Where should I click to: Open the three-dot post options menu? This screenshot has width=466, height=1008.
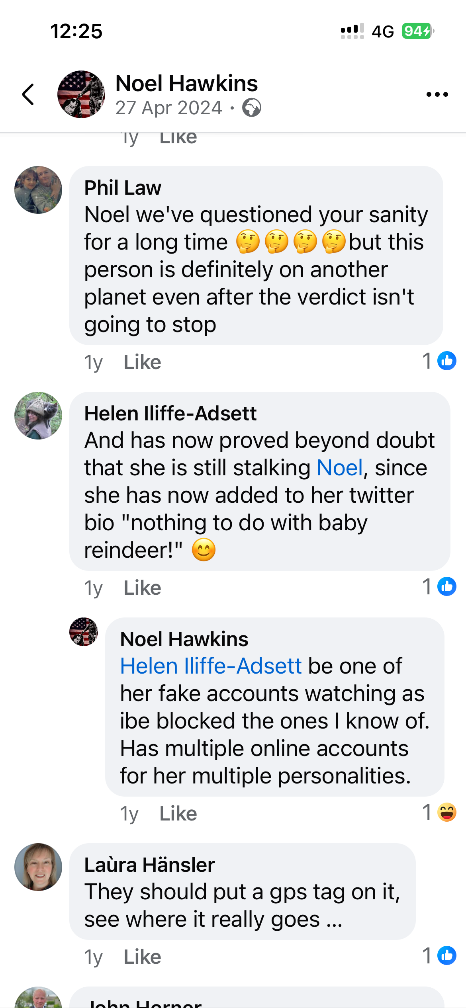pyautogui.click(x=437, y=94)
